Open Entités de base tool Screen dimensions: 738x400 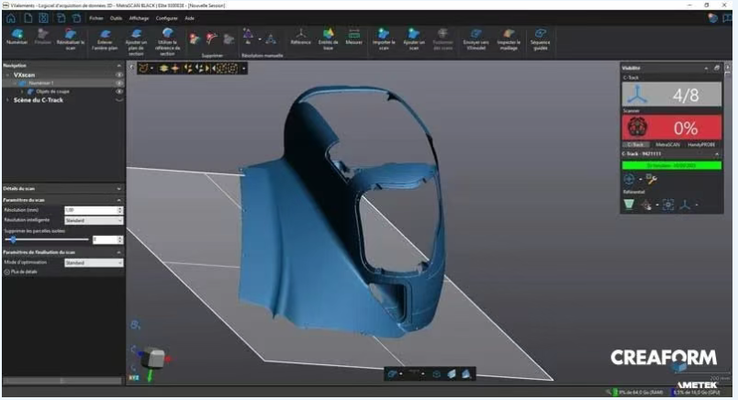[x=328, y=39]
